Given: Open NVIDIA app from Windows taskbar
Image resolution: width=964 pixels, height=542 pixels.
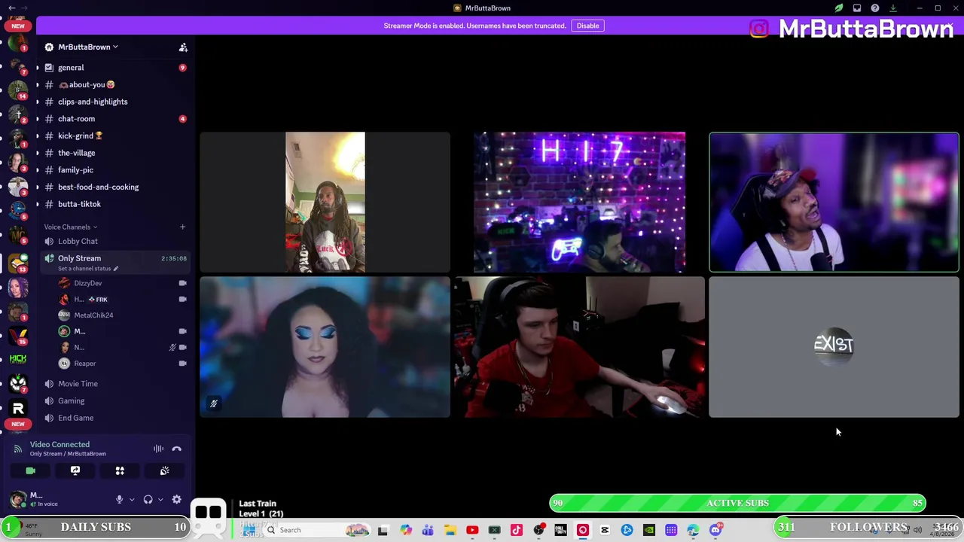Looking at the screenshot, I should pyautogui.click(x=649, y=530).
